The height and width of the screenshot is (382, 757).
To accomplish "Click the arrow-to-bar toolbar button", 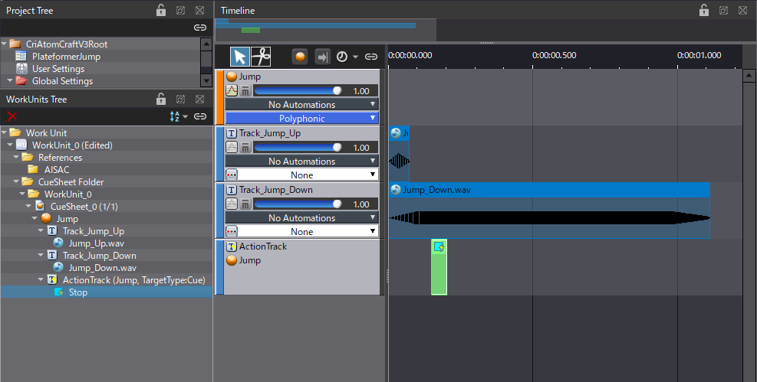I will (322, 57).
